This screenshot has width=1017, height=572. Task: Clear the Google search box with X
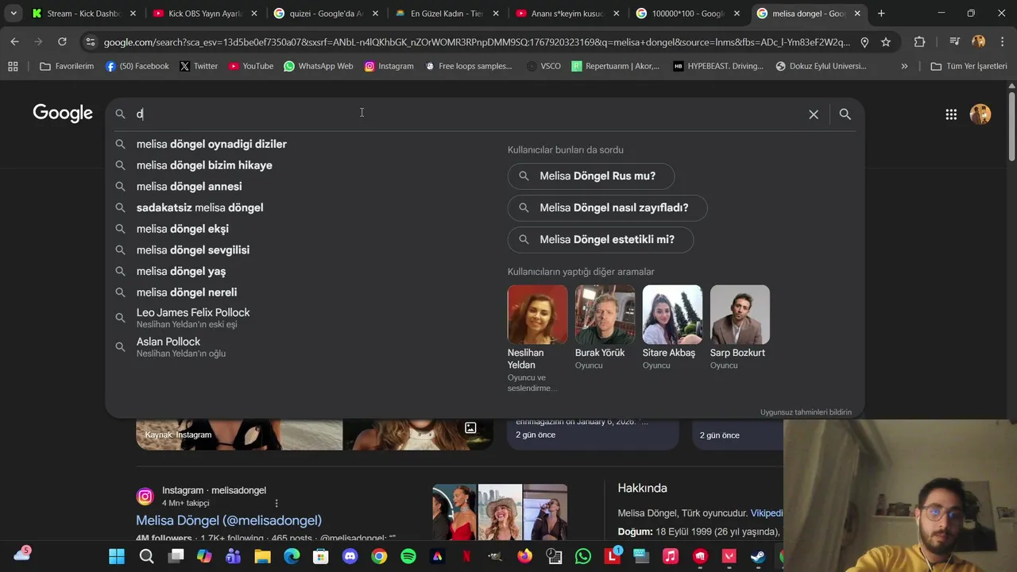pyautogui.click(x=814, y=114)
